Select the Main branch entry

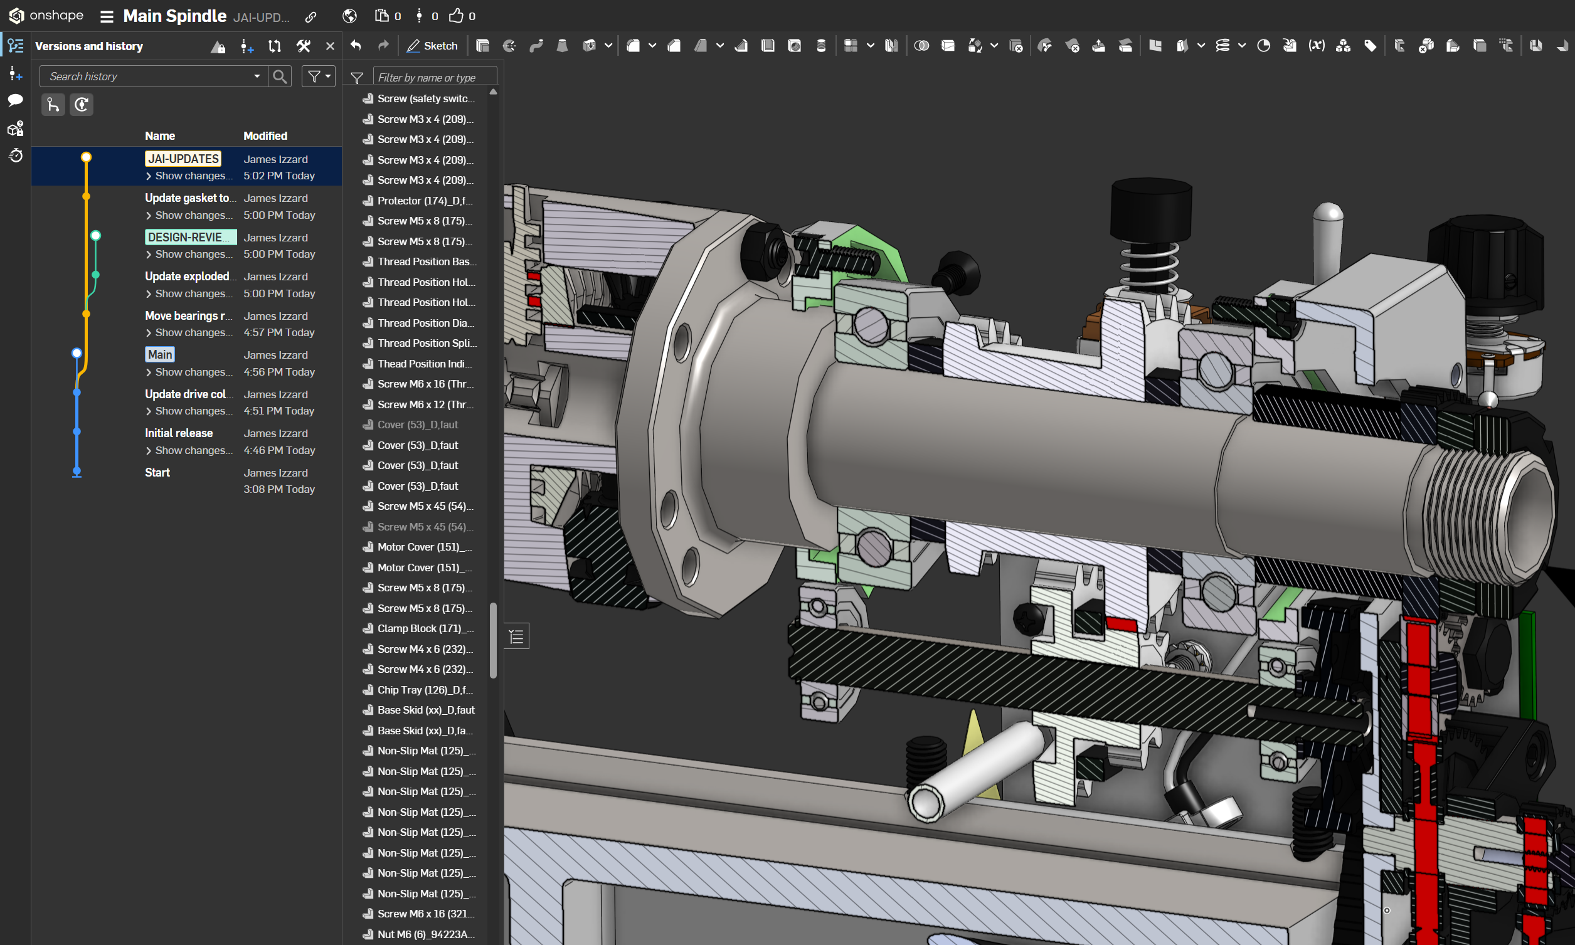(160, 355)
